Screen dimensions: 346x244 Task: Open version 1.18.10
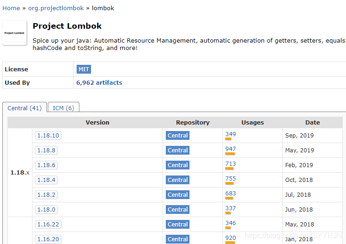pos(48,136)
